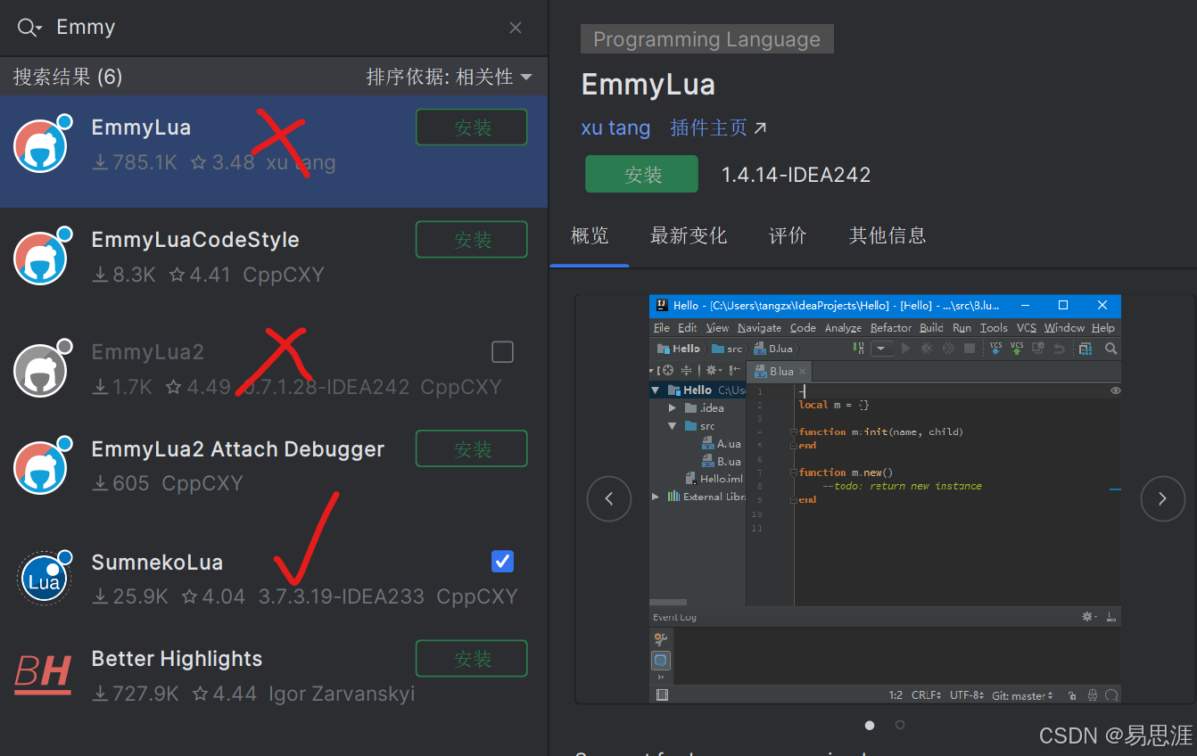Click the Programming Language tag
Viewport: 1197px width, 756px height.
(x=707, y=39)
